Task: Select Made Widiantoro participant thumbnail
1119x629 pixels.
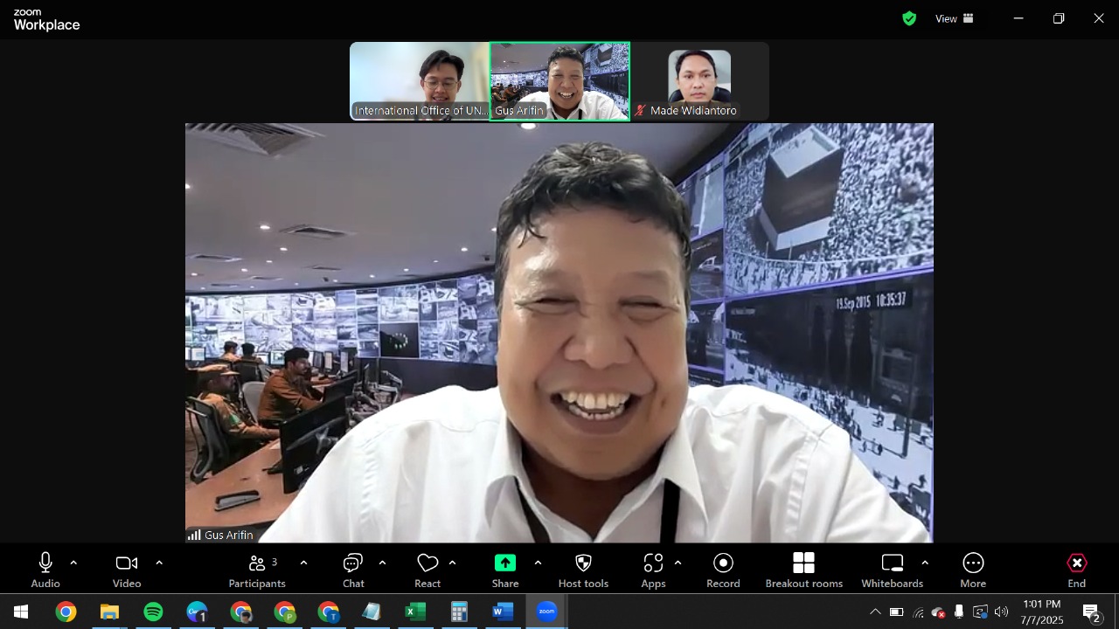Action: (699, 81)
